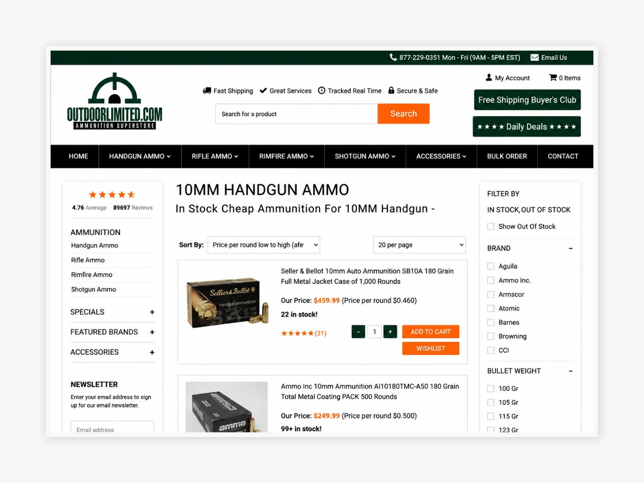The height and width of the screenshot is (483, 644).
Task: Click the newsletter Email address field
Action: 112,428
